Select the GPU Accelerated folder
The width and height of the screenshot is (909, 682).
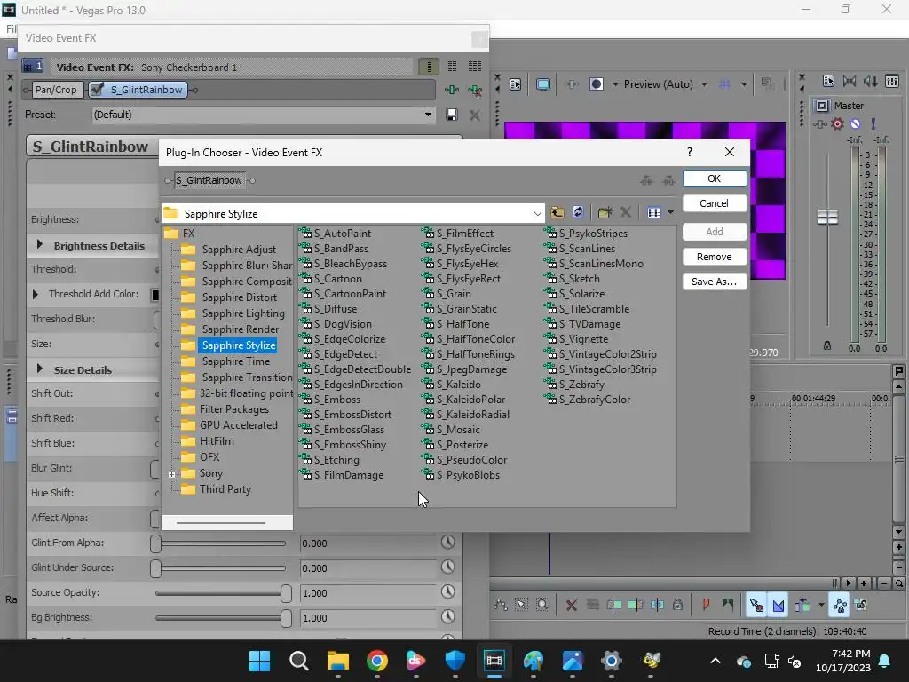(238, 425)
